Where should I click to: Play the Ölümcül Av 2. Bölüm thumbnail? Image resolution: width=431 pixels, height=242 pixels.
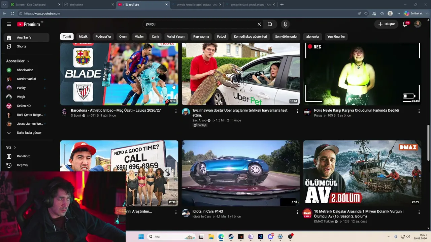[362, 173]
